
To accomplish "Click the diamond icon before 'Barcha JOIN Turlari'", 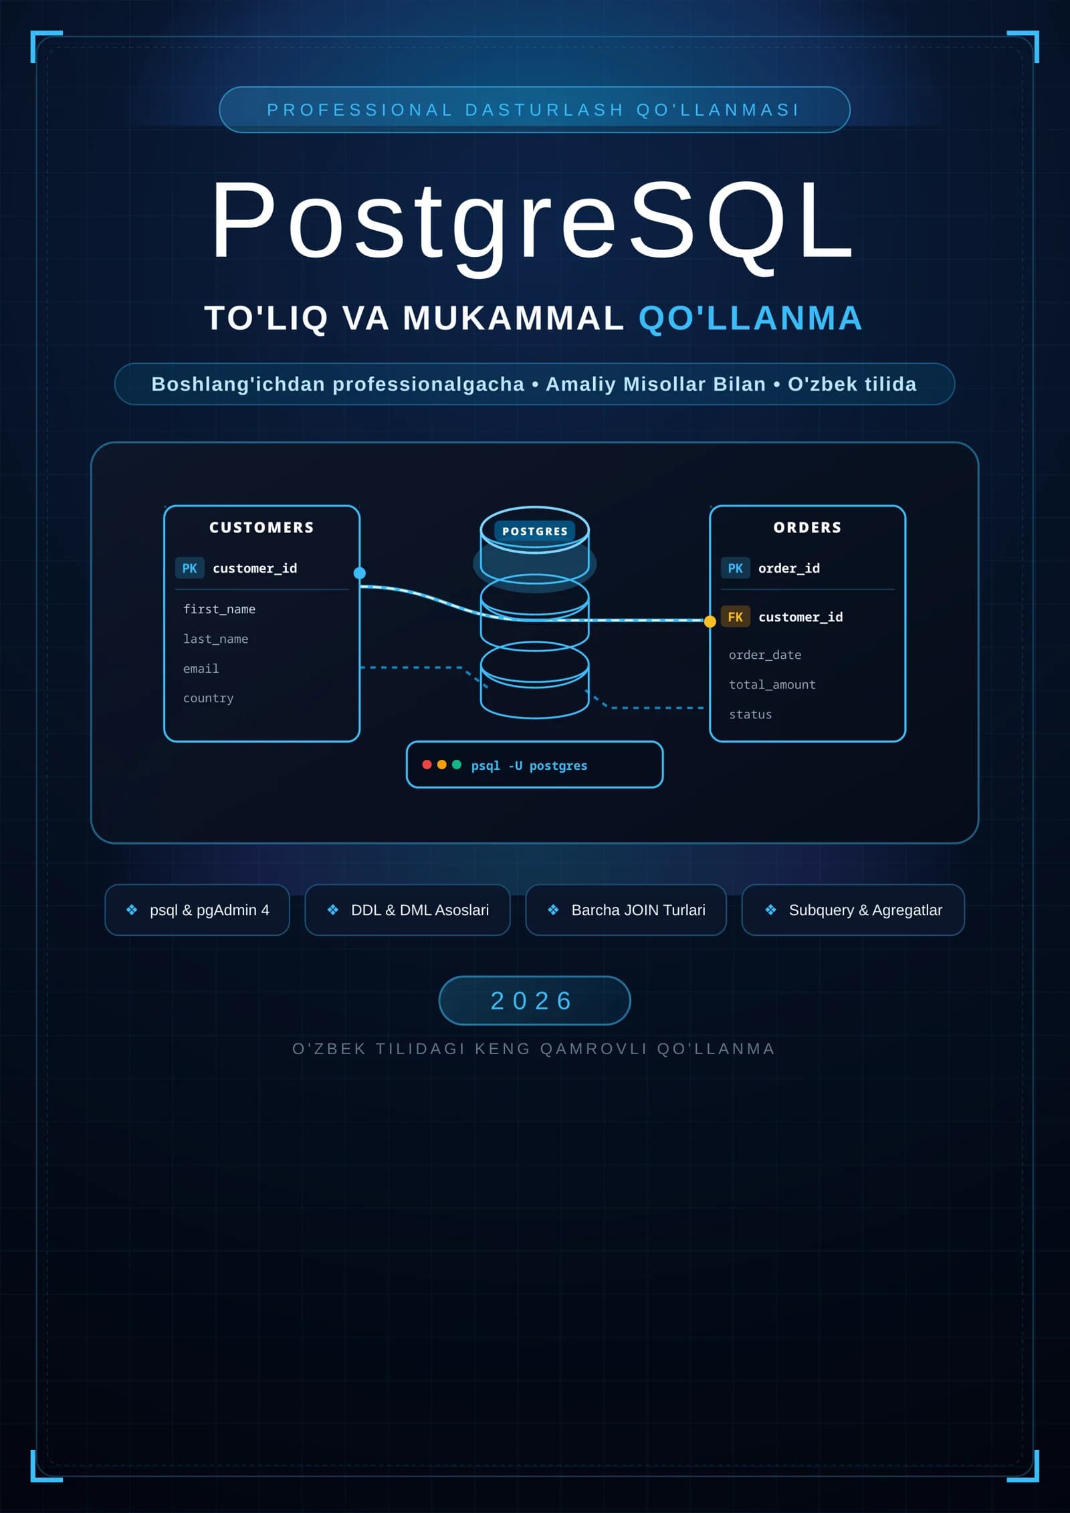I will tap(553, 910).
